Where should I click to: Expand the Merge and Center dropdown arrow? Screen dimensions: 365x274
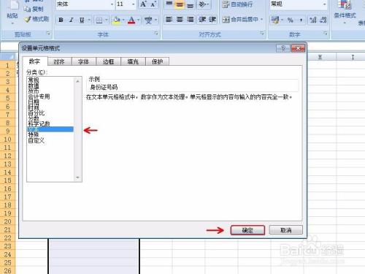[261, 20]
